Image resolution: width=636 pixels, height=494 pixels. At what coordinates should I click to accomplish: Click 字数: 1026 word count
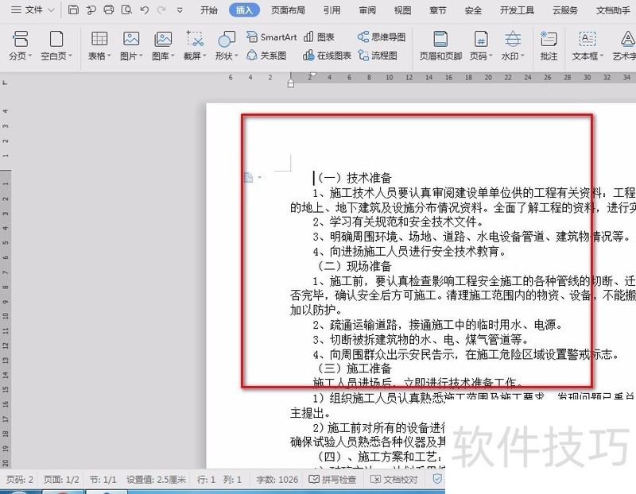277,480
